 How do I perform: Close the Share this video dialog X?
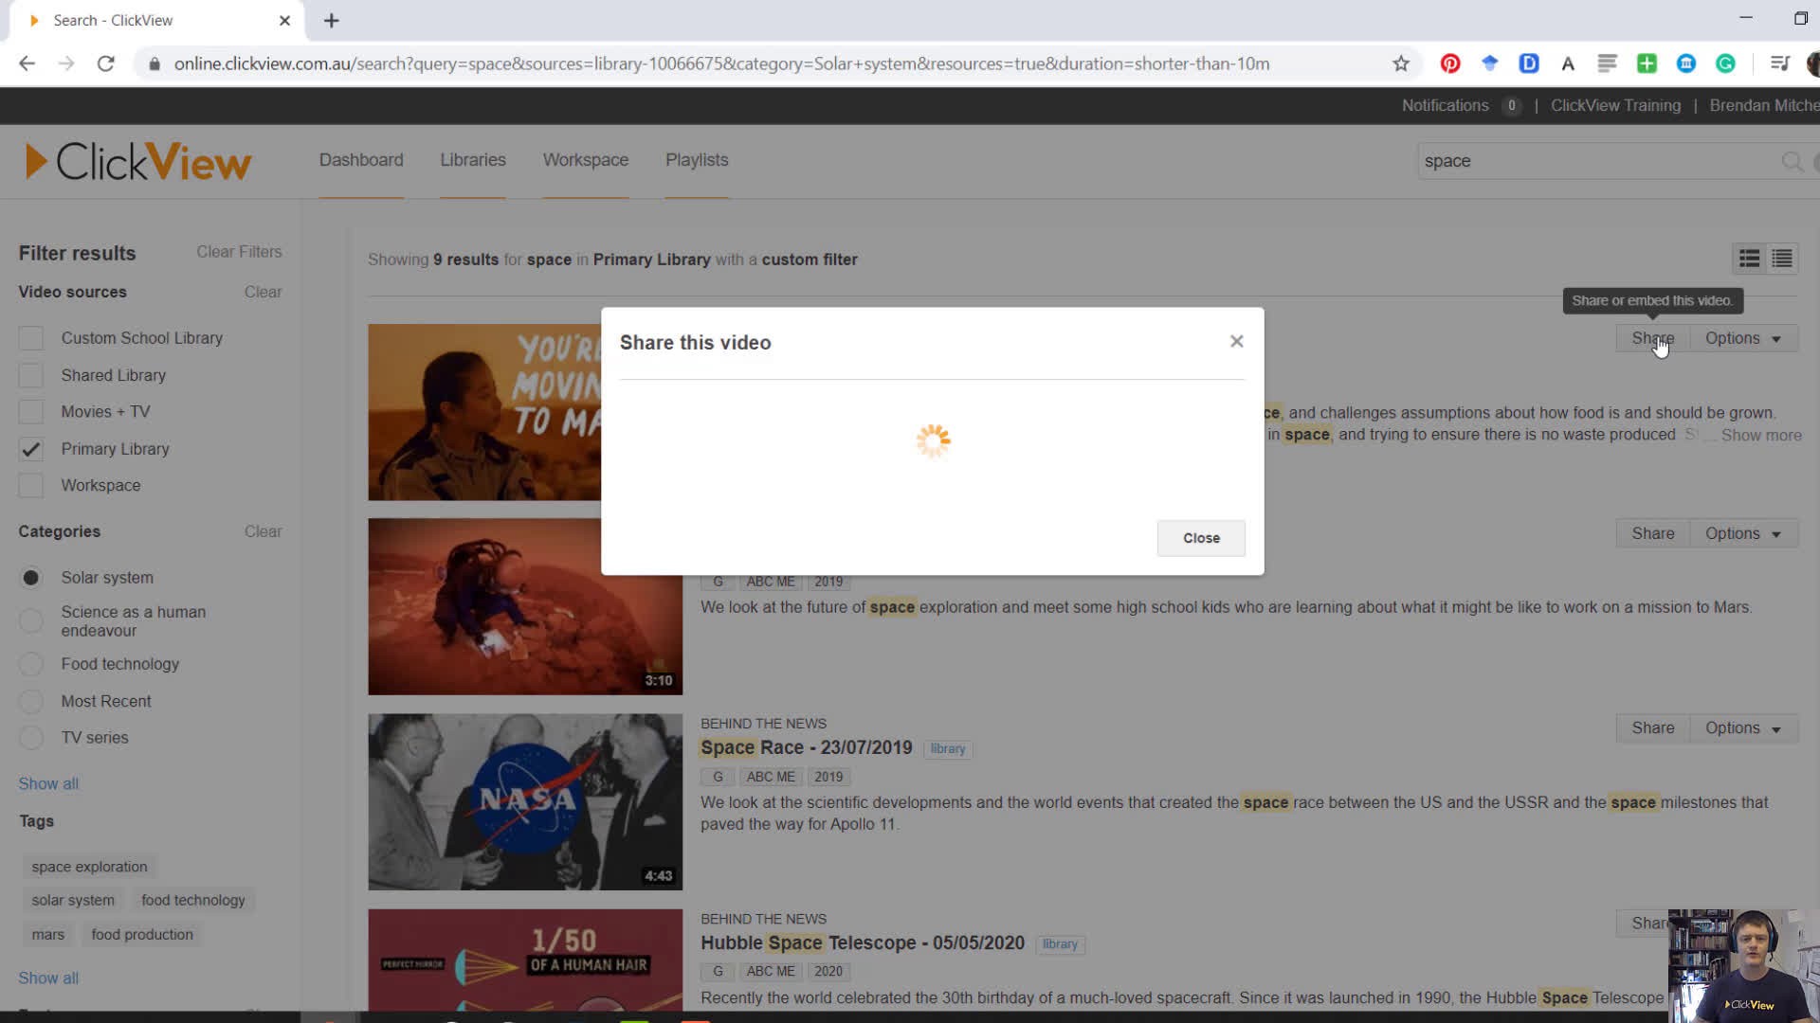pos(1236,341)
